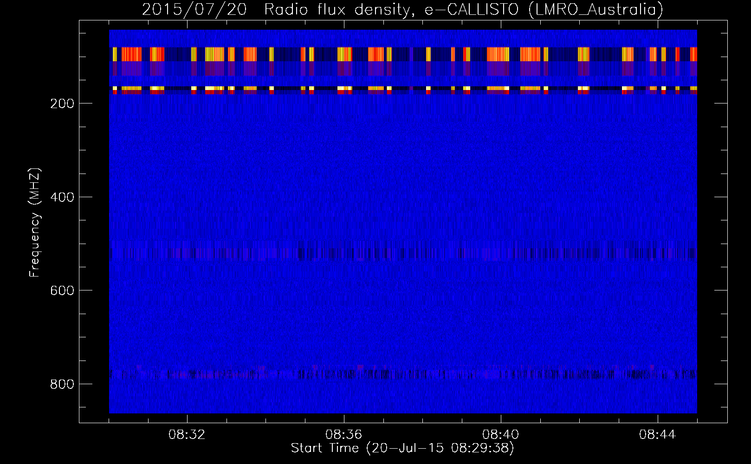Click the 08:44 time tick label
This screenshot has height=464, width=751.
(x=658, y=435)
